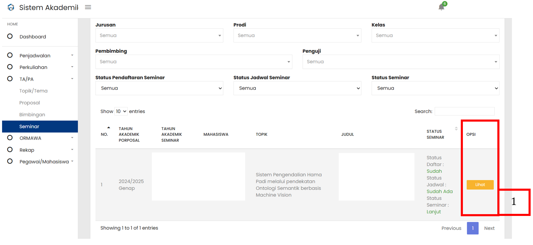Open the Proposal sidebar item

pos(30,103)
